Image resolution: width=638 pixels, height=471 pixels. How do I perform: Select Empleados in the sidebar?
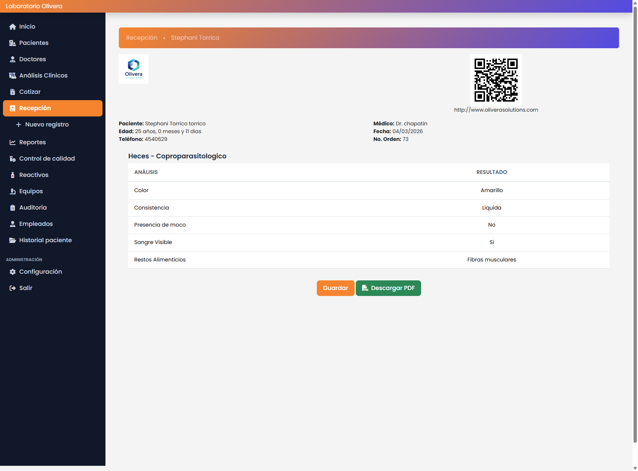tap(36, 224)
